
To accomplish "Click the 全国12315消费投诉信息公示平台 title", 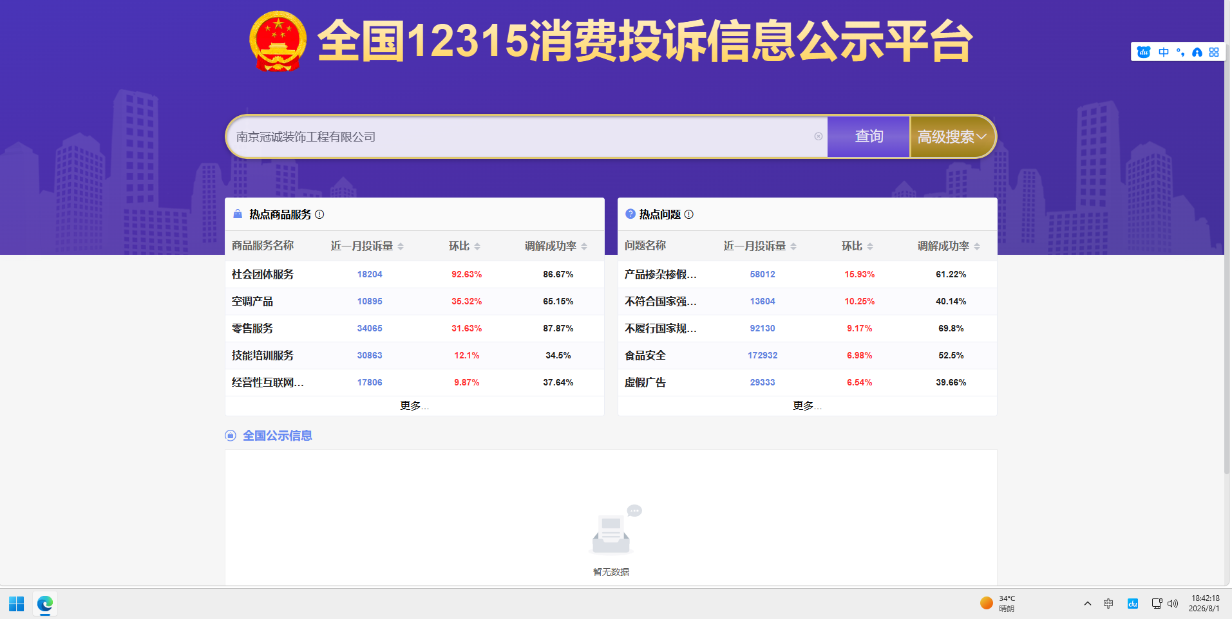I will click(645, 41).
